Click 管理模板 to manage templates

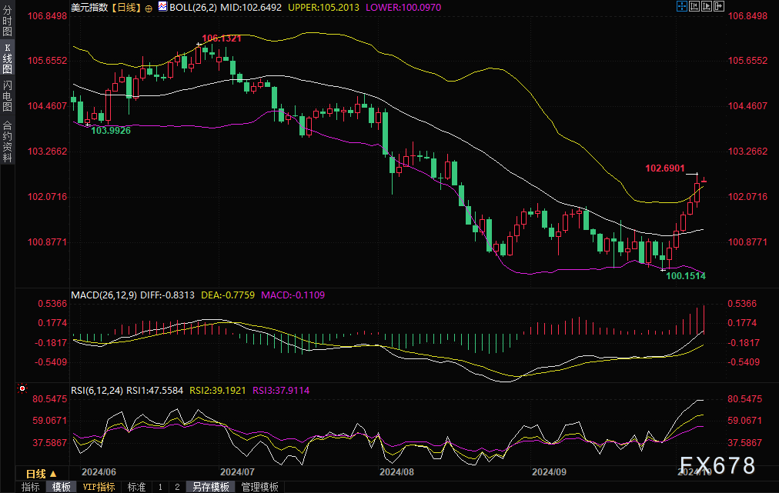pos(259,487)
